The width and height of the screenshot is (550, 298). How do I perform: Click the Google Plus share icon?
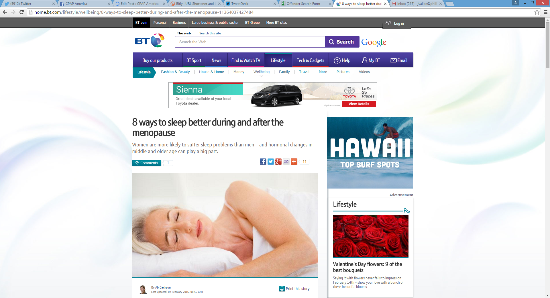coord(278,162)
